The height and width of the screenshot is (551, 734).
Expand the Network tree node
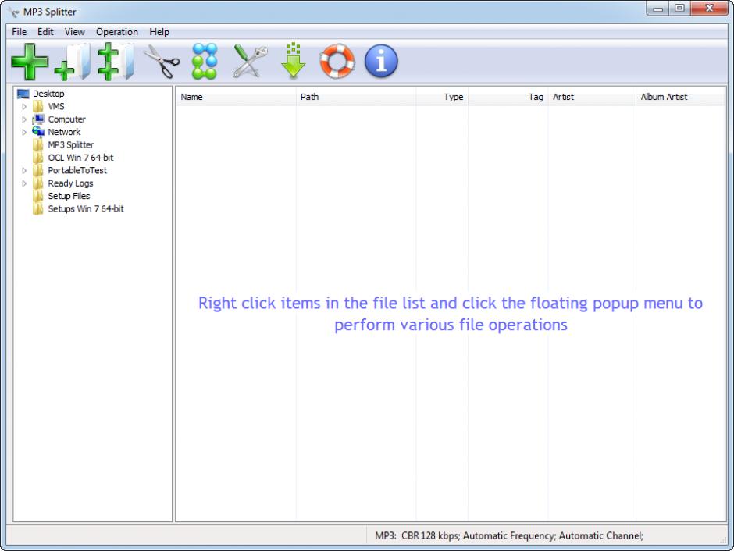(24, 133)
